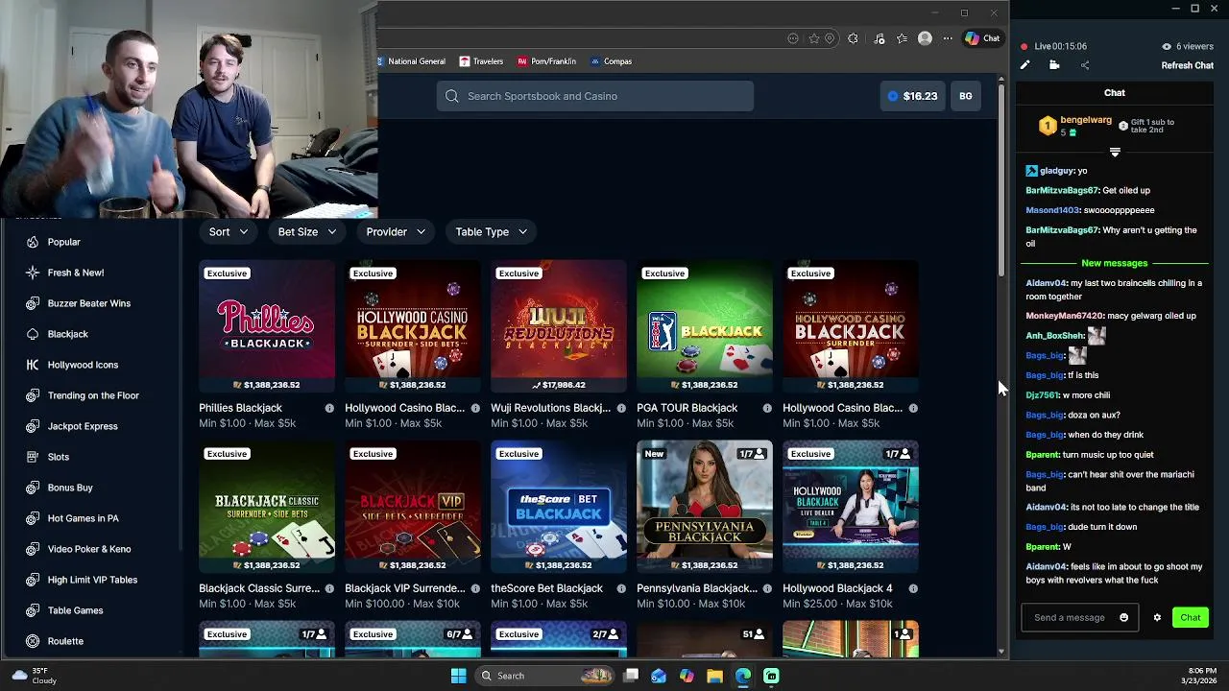Viewport: 1229px width, 691px height.
Task: Open the Table Type filter dropdown
Action: coord(491,231)
